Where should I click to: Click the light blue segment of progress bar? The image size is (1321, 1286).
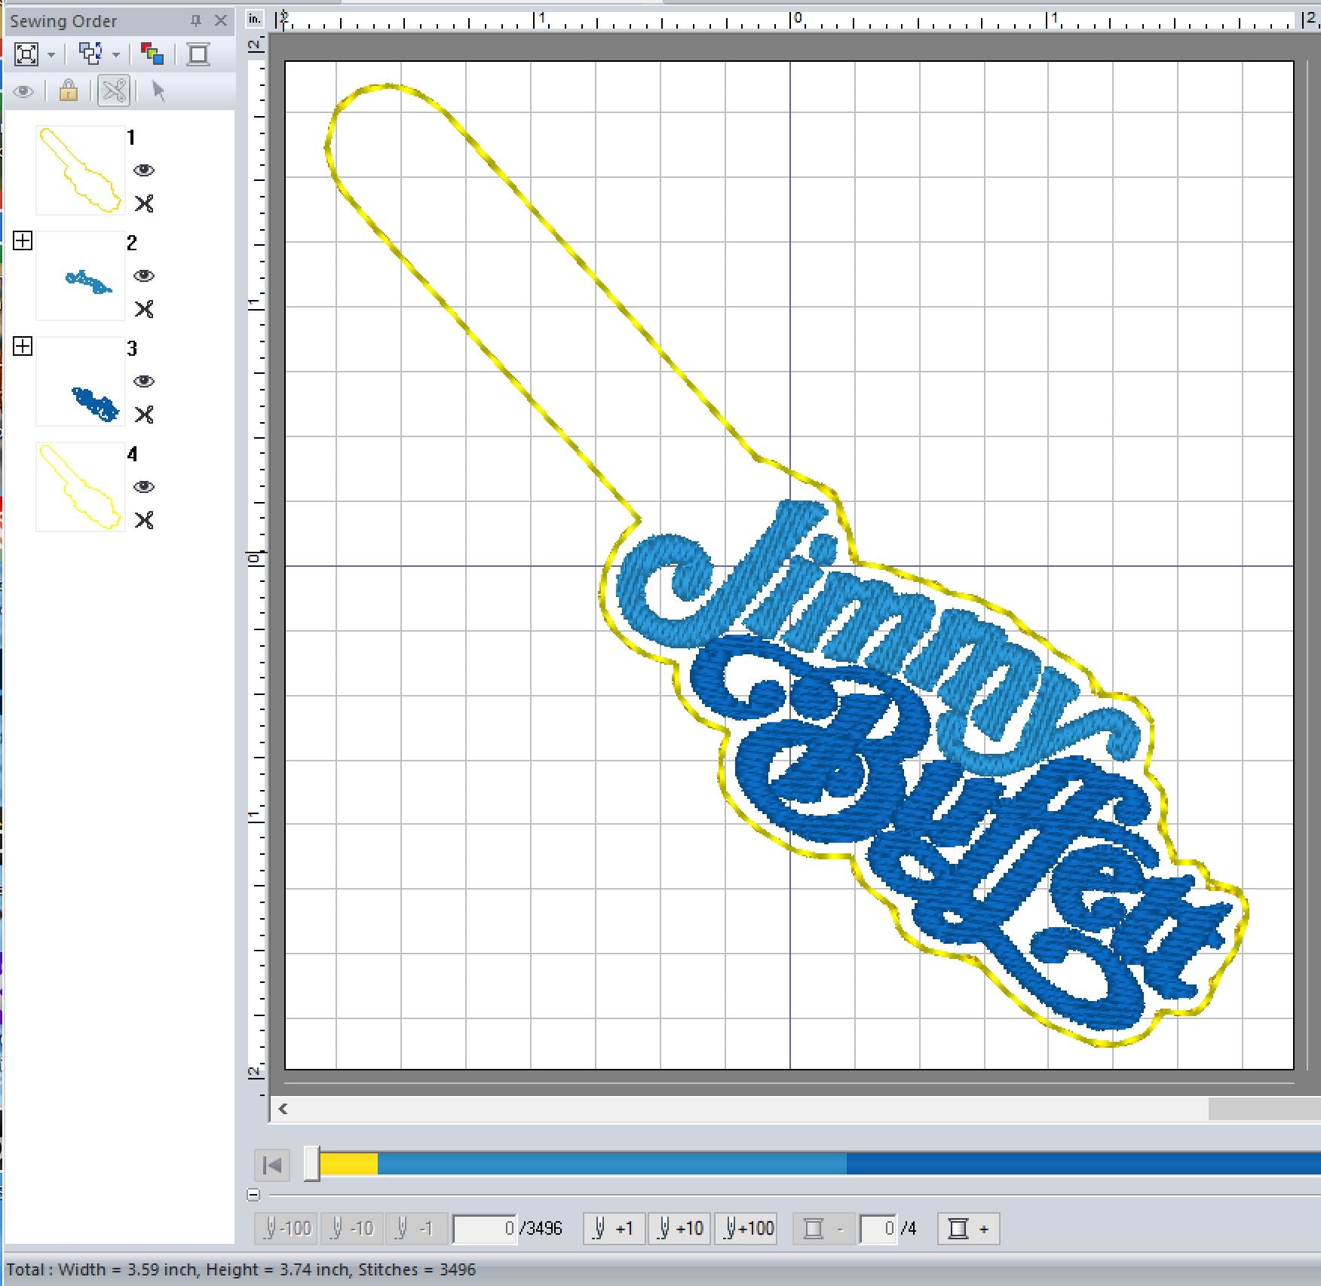coord(611,1164)
